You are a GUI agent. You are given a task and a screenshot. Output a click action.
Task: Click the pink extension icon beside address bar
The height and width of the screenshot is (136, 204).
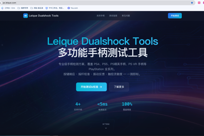(199, 3)
